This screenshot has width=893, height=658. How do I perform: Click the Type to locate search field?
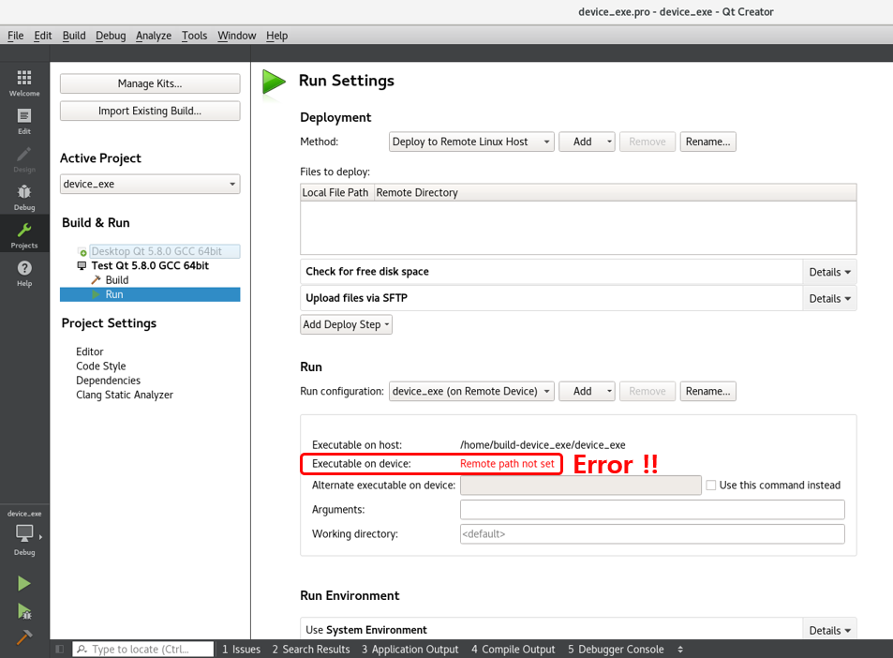click(143, 650)
